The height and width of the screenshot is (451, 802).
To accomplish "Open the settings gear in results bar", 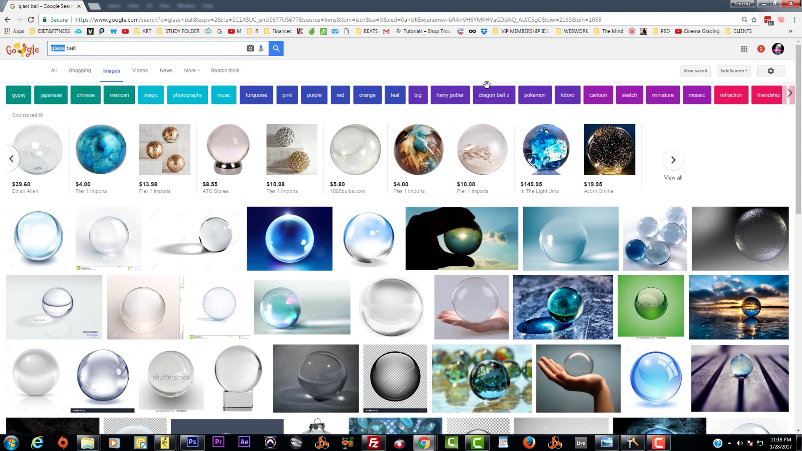I will [771, 71].
